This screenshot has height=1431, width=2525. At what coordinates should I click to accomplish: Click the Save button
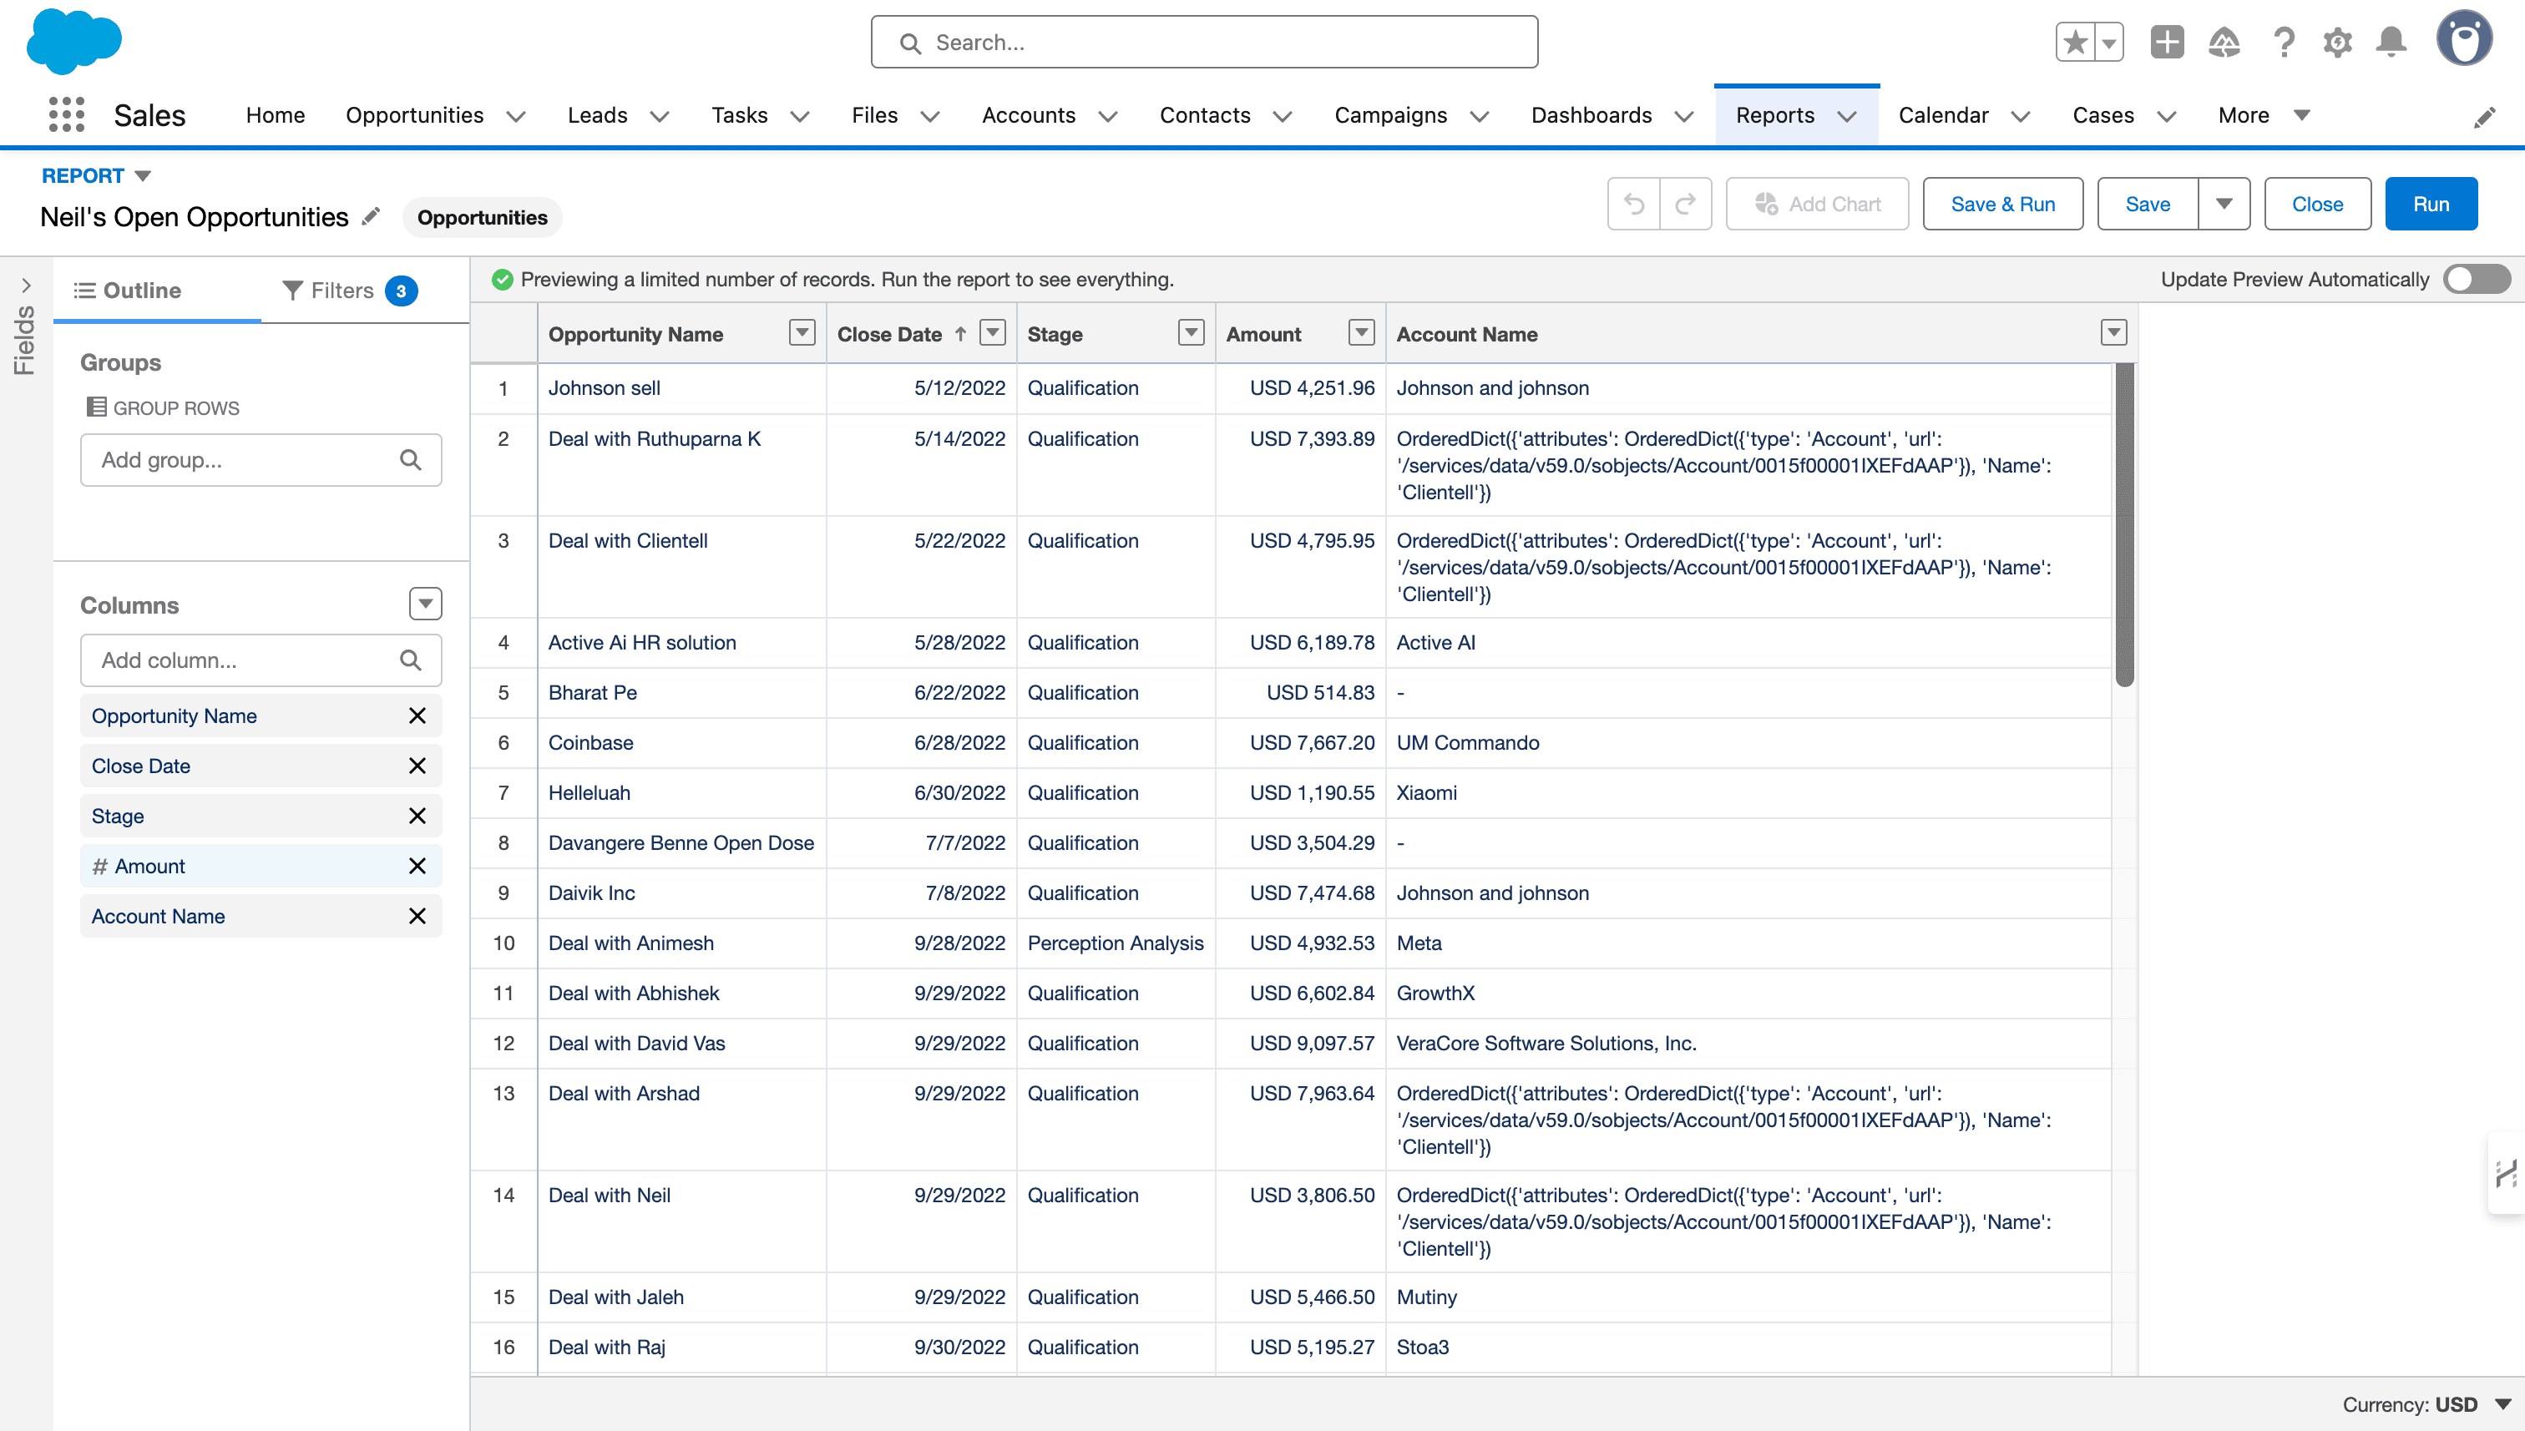click(2148, 205)
